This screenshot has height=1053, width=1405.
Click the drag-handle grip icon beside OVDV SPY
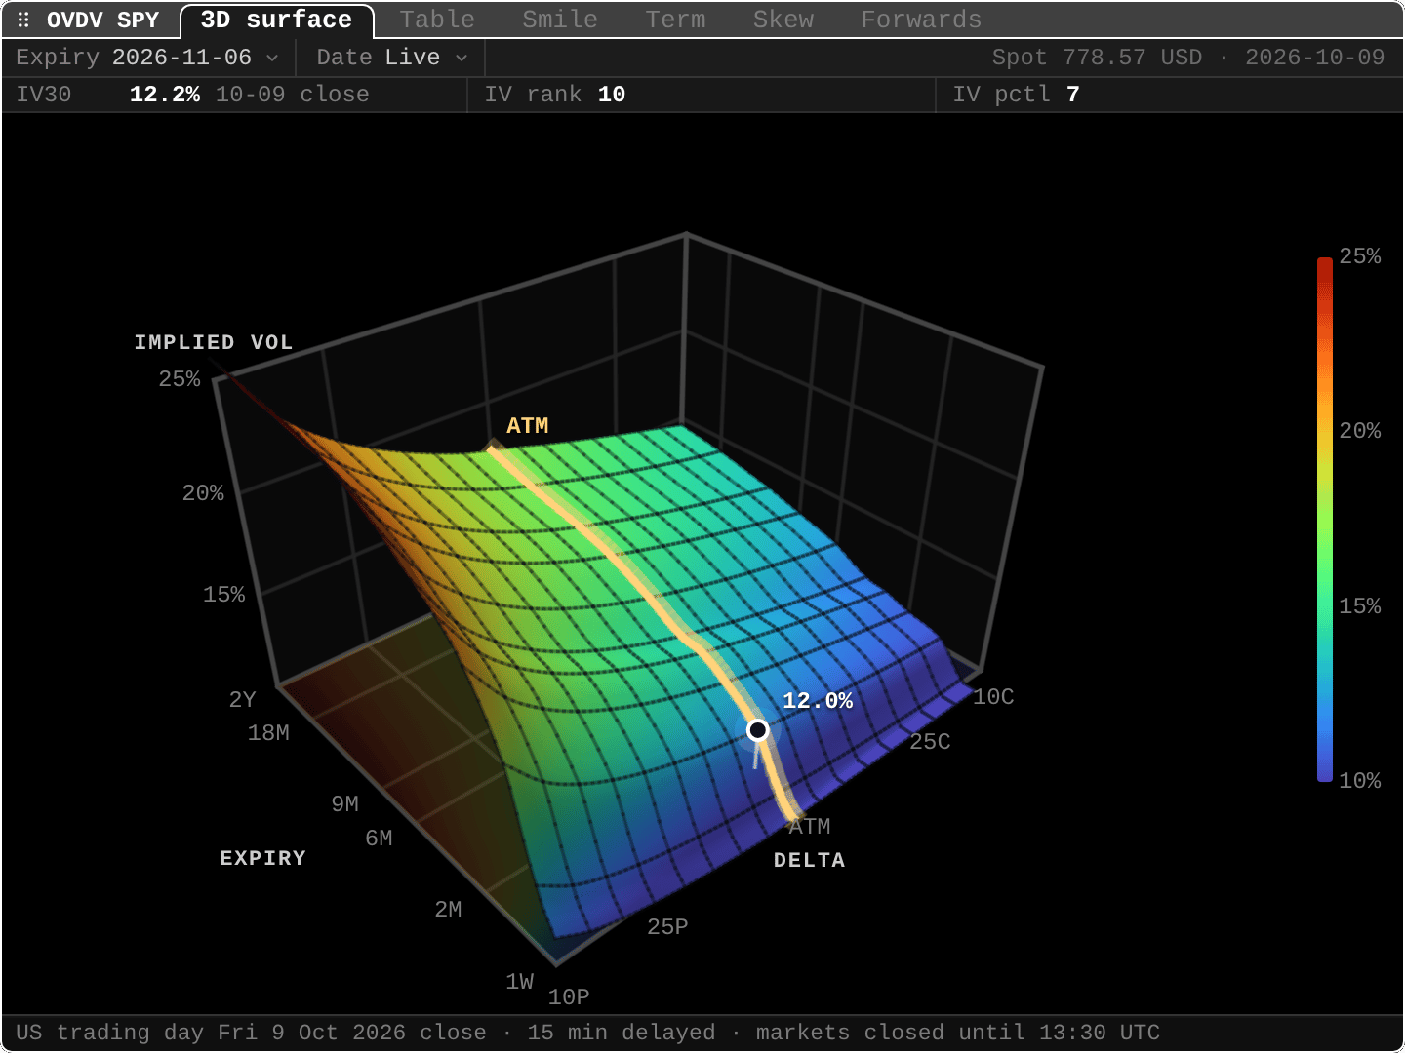pyautogui.click(x=23, y=19)
